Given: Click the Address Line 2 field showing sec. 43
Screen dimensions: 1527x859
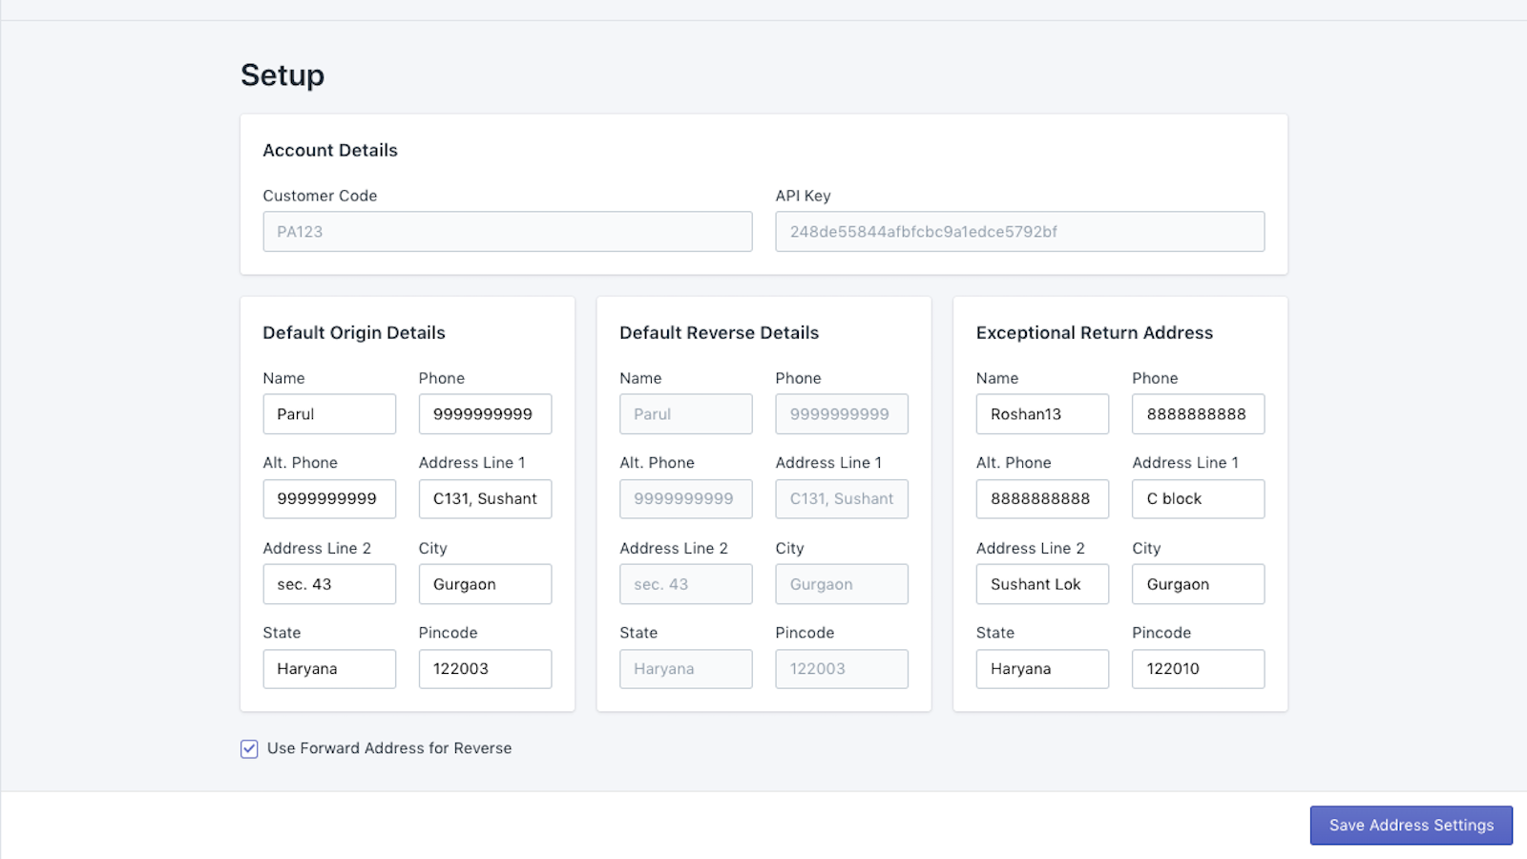Looking at the screenshot, I should [329, 583].
